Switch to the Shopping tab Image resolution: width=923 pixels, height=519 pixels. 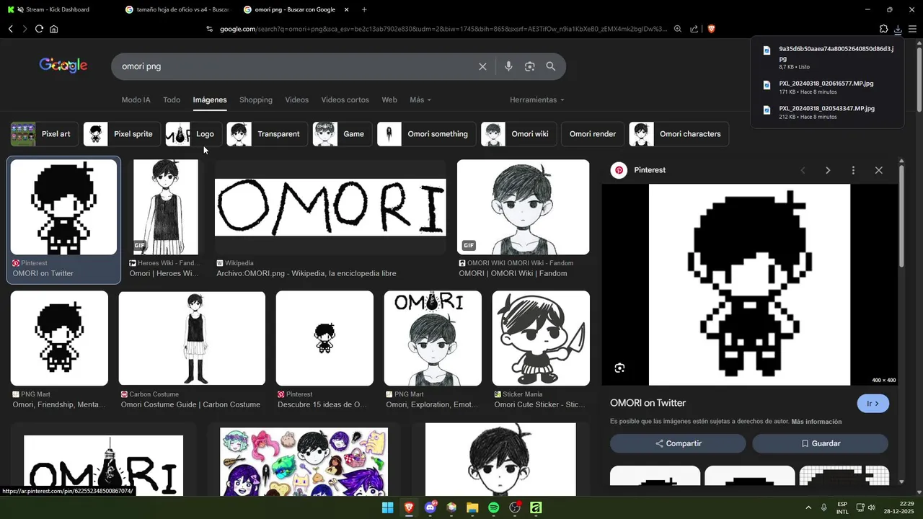[256, 99]
